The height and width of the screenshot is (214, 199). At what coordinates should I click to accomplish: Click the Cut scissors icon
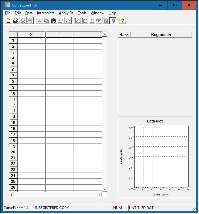[39, 21]
